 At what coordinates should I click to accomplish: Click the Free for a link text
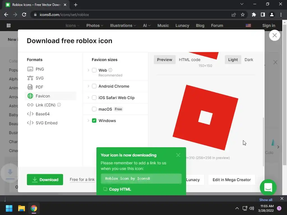(x=82, y=179)
